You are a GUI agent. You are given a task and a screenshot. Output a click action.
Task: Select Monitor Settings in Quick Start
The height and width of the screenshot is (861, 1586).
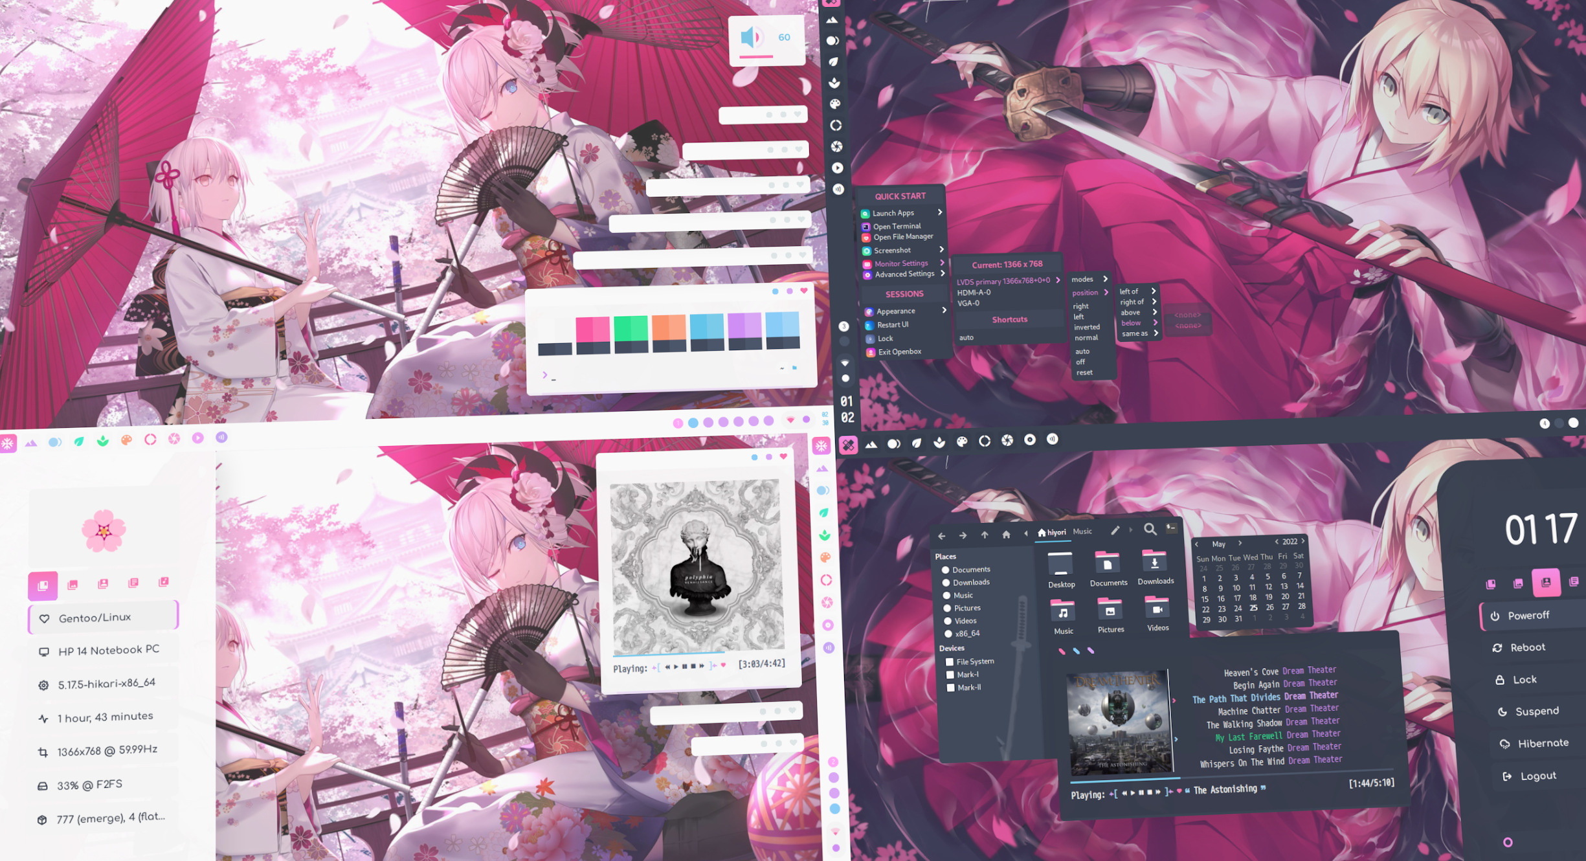pos(901,263)
